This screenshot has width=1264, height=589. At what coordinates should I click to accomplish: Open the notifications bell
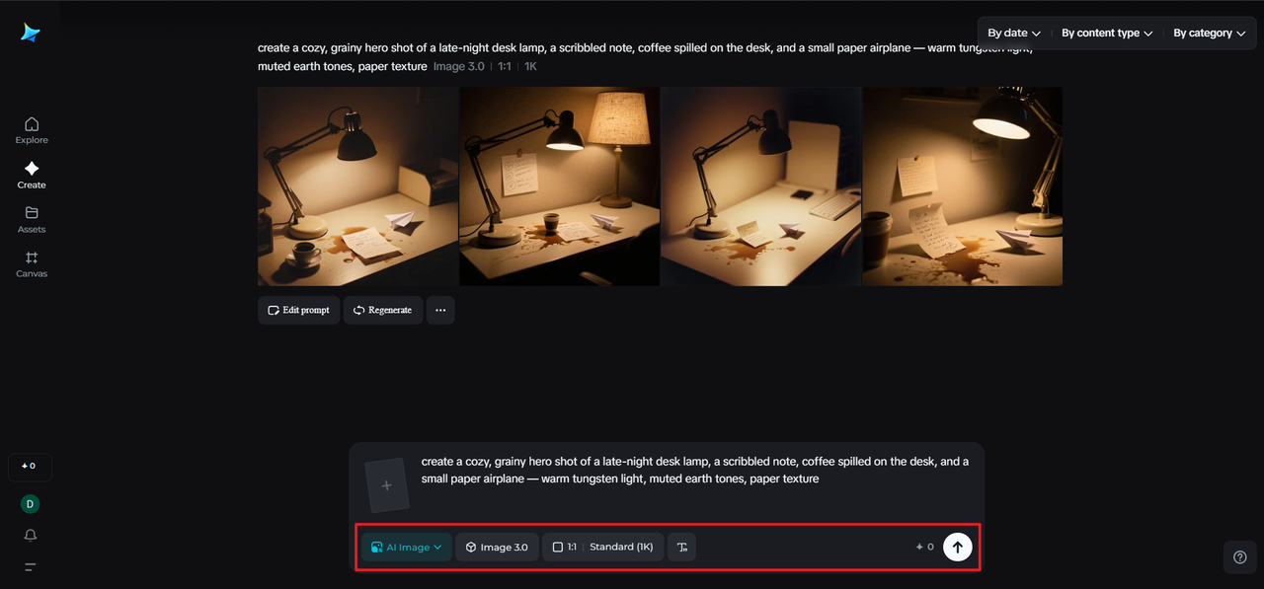31,535
